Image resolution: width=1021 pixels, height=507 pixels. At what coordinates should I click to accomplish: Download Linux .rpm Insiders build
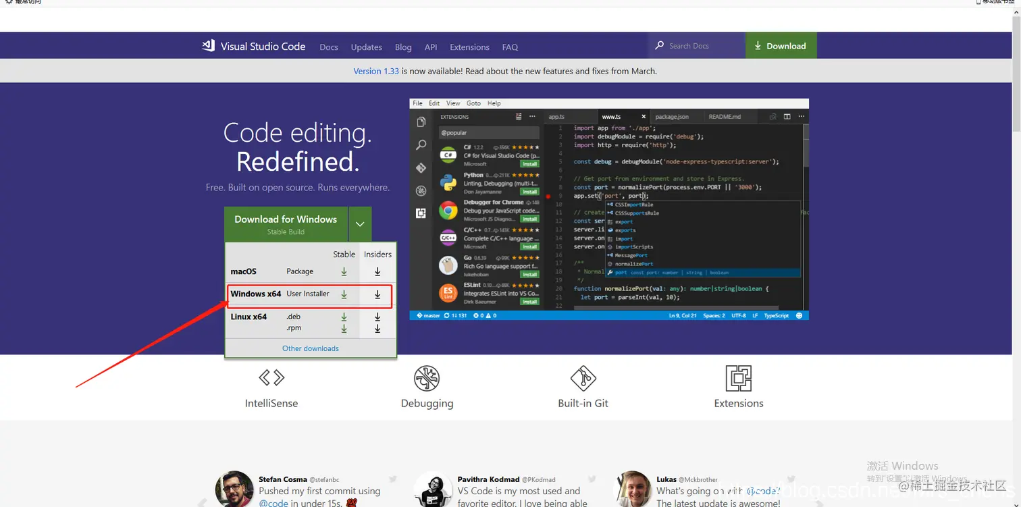(377, 328)
